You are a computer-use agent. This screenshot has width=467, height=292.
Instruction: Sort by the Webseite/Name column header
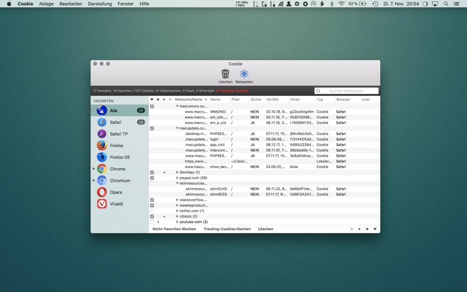(191, 99)
